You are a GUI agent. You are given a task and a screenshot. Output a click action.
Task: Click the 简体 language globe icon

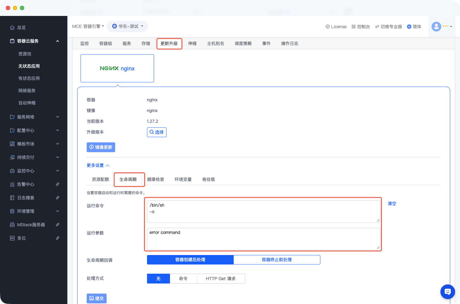pos(409,27)
